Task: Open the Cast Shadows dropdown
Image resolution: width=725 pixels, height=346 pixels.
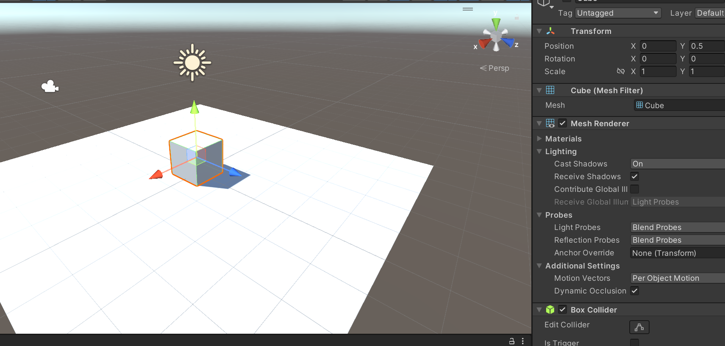Action: [x=678, y=164]
